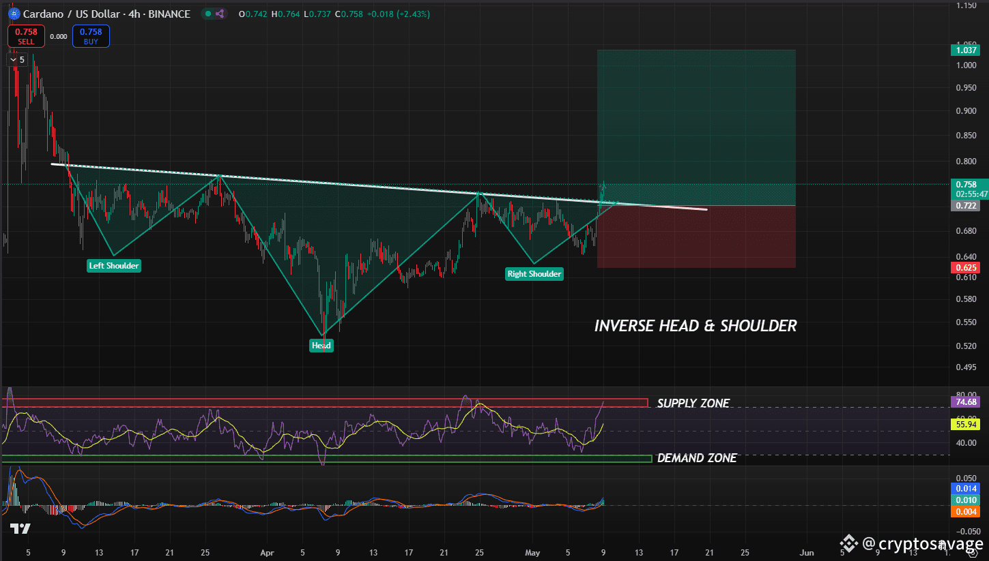Click the blue 0.758 BUY button

91,36
